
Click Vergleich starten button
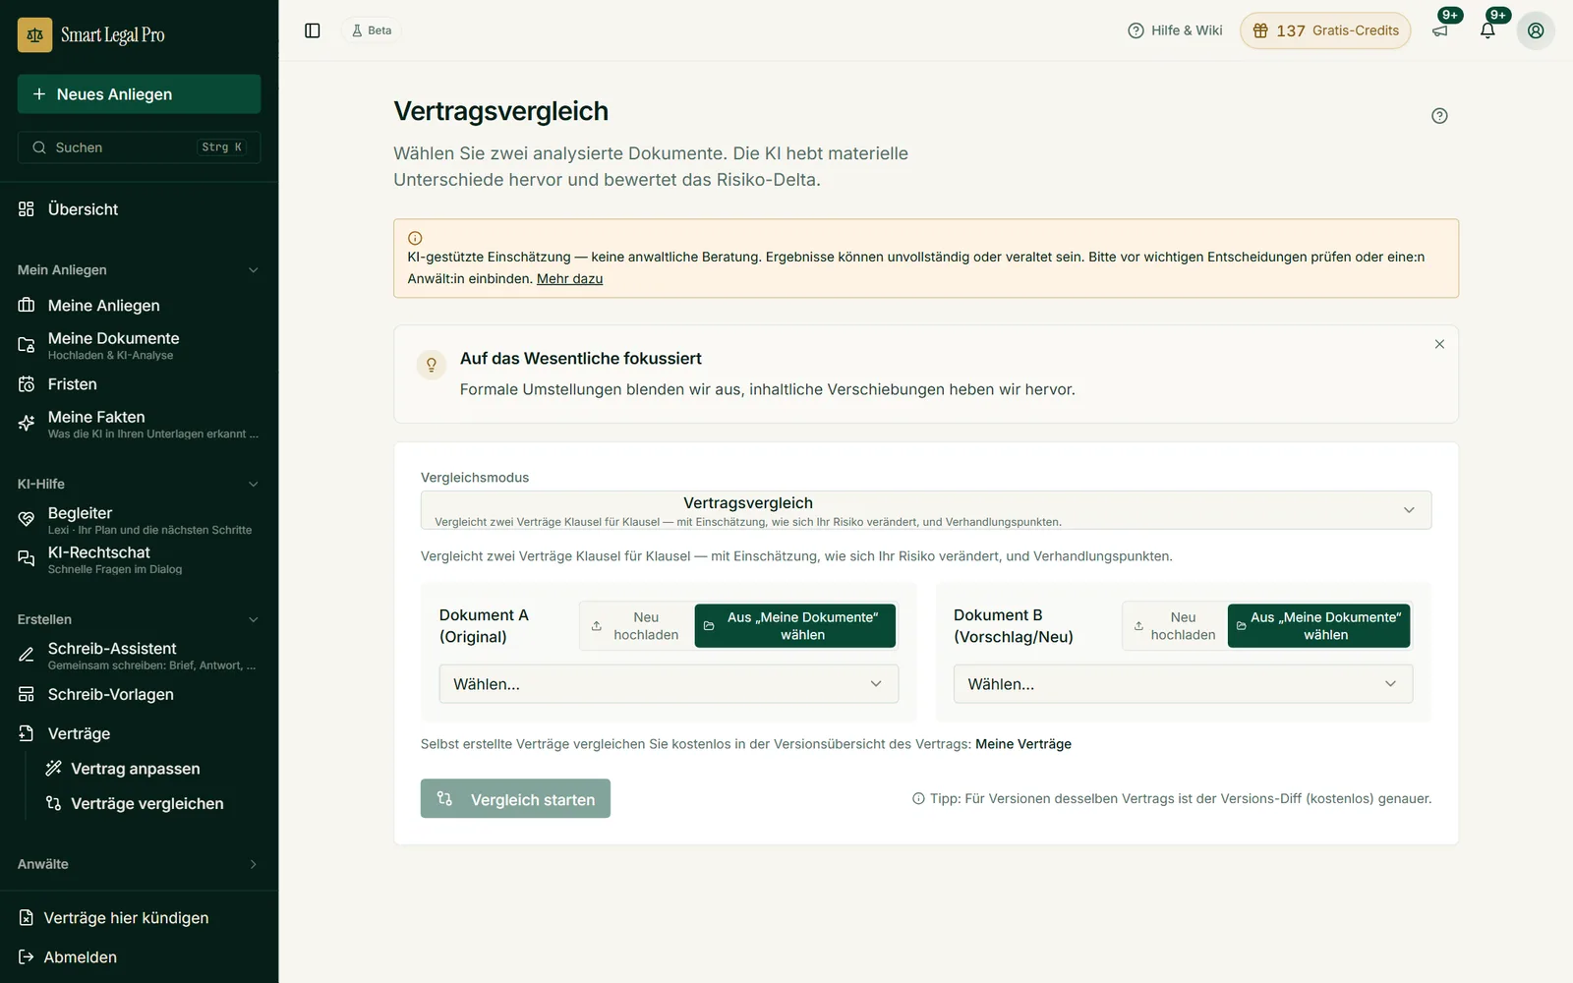click(x=515, y=799)
